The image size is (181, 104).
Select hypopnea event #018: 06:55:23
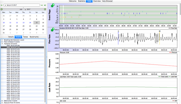tap(22, 77)
